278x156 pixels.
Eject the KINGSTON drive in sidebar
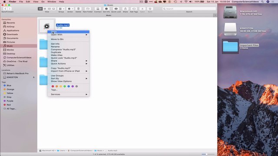point(34,77)
